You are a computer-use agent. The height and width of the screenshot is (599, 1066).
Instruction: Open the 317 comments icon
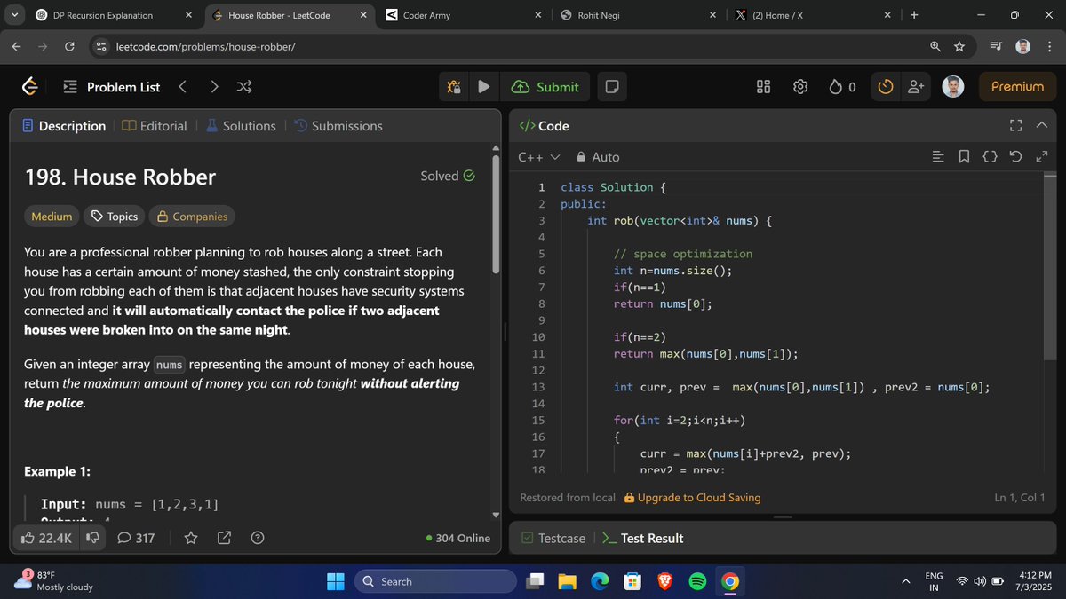(x=136, y=538)
